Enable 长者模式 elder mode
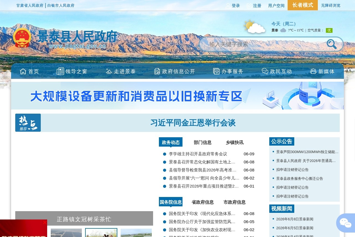 pos(303,5)
